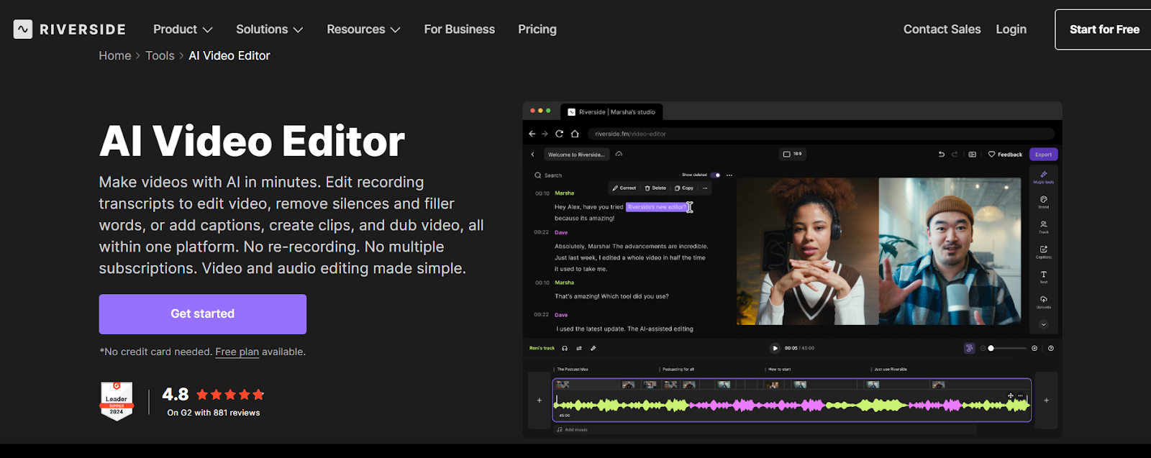Viewport: 1151px width, 458px height.
Task: Select the Podcast Idea chapter marker
Action: pos(572,370)
